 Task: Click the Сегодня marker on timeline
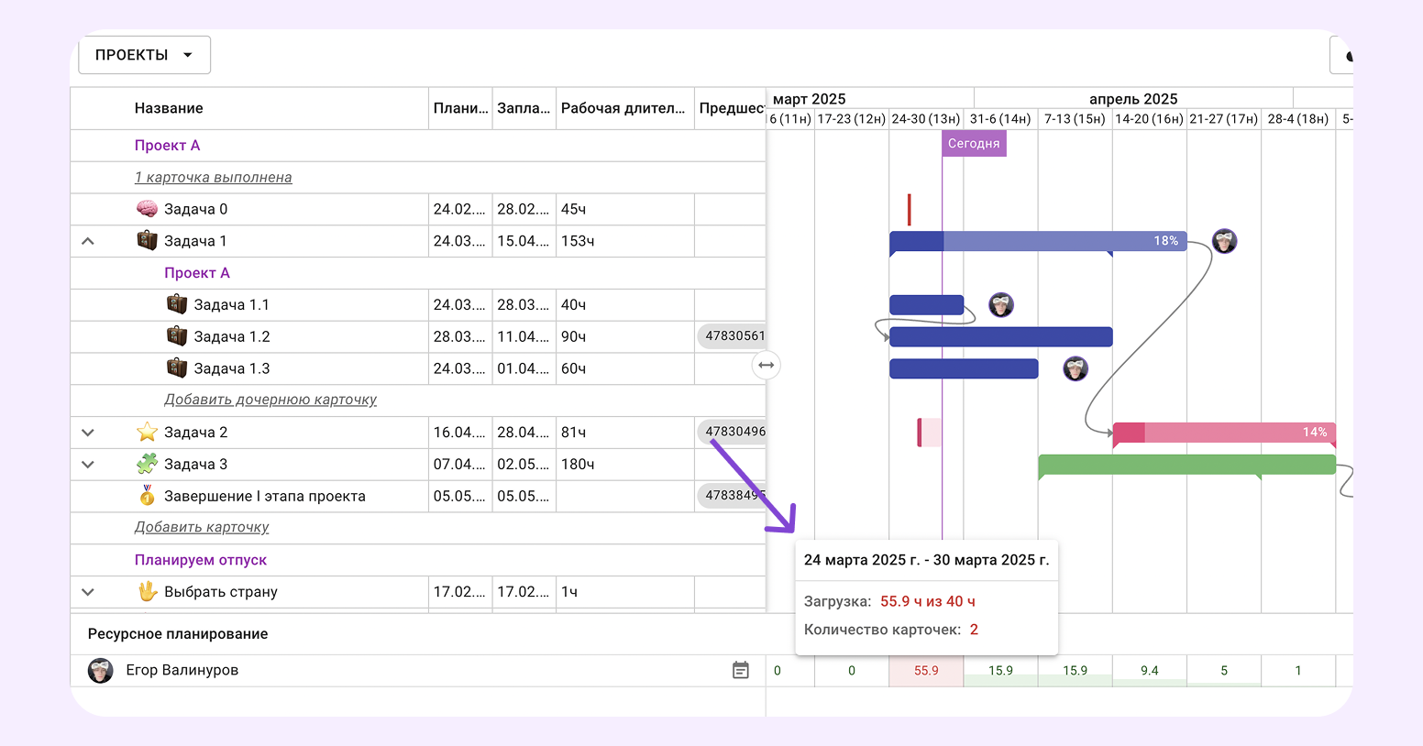(974, 144)
